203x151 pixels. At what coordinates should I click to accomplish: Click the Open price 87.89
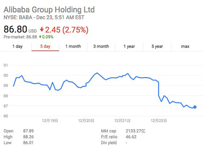[28, 131]
